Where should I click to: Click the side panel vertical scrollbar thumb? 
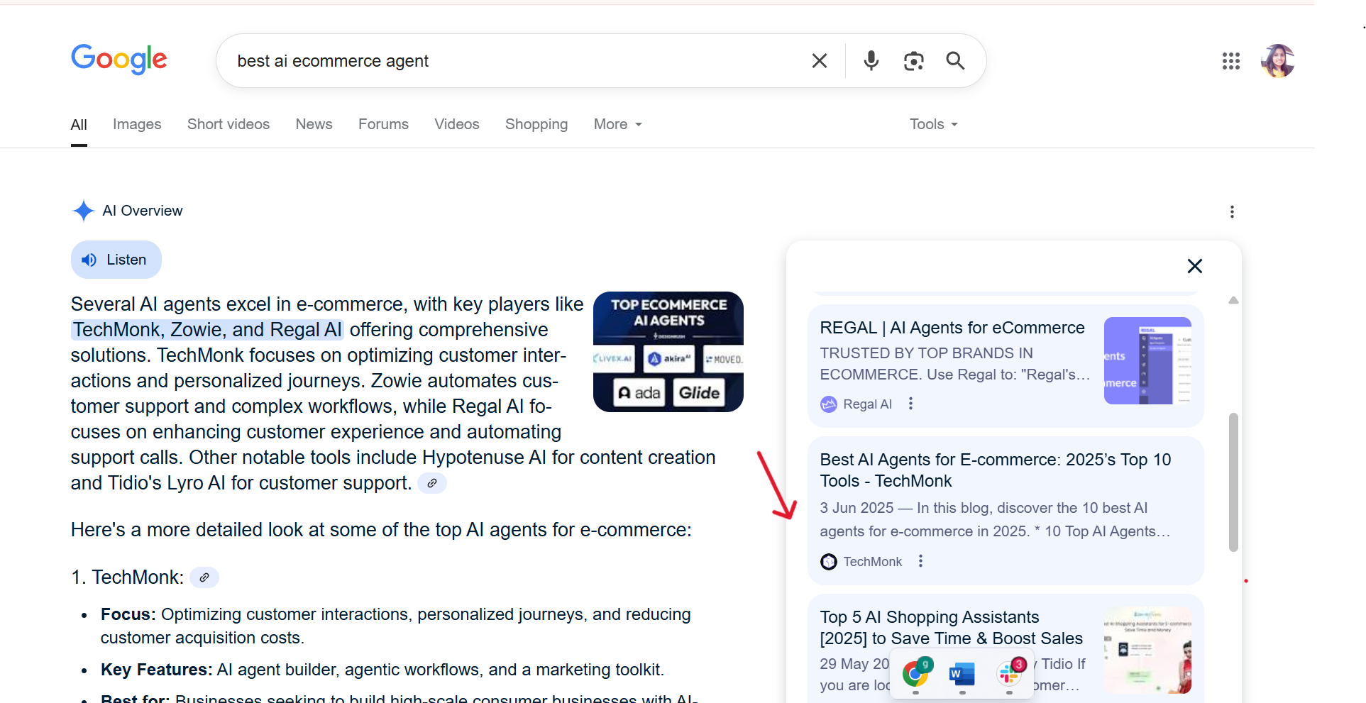tap(1233, 482)
